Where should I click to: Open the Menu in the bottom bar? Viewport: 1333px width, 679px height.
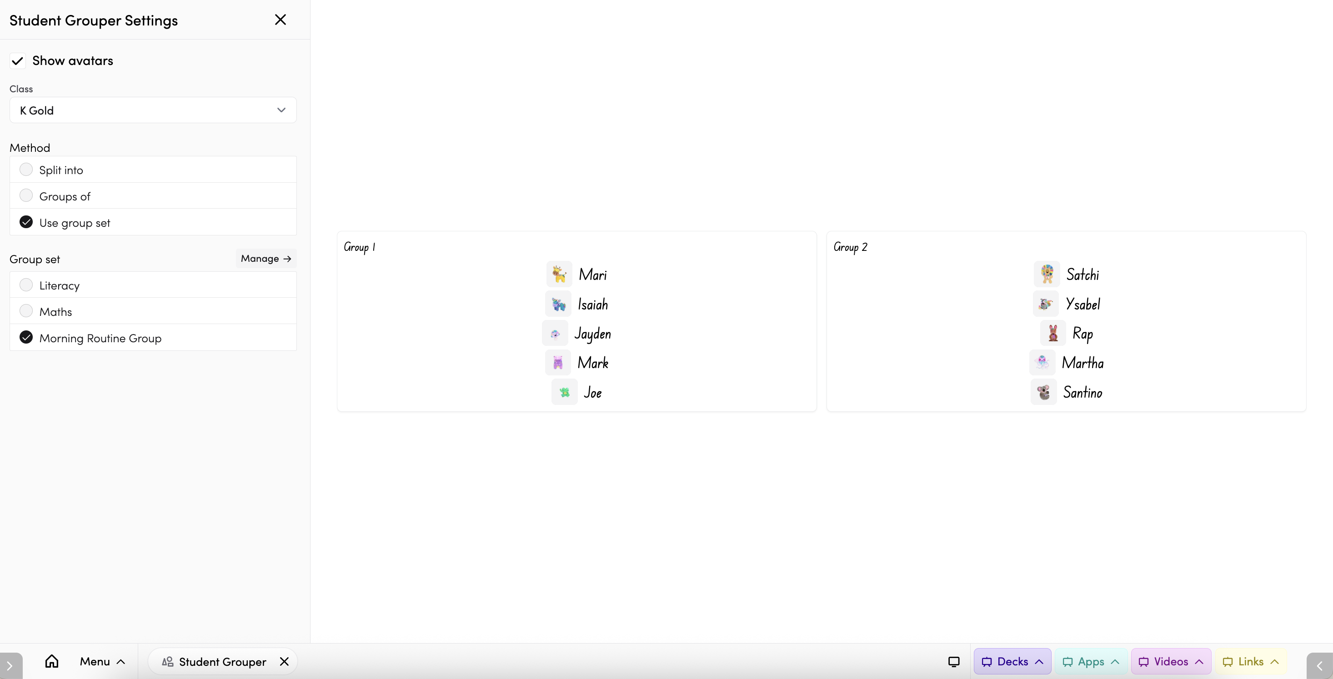102,661
